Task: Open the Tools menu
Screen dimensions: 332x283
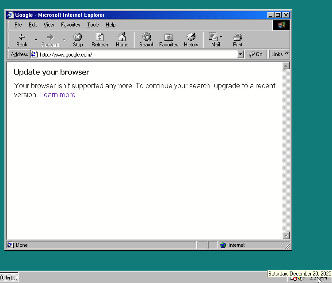Action: pos(93,25)
